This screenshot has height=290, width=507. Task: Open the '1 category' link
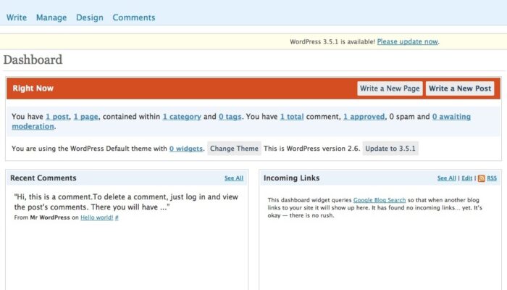point(182,117)
